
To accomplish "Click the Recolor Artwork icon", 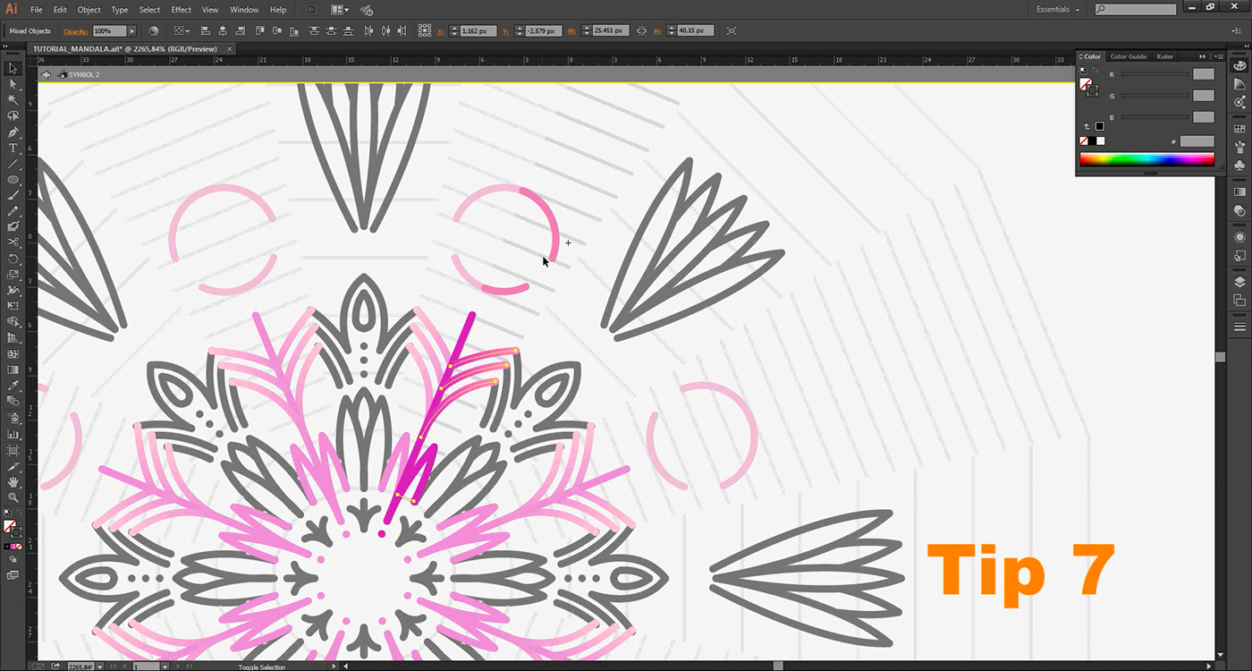I will (154, 30).
